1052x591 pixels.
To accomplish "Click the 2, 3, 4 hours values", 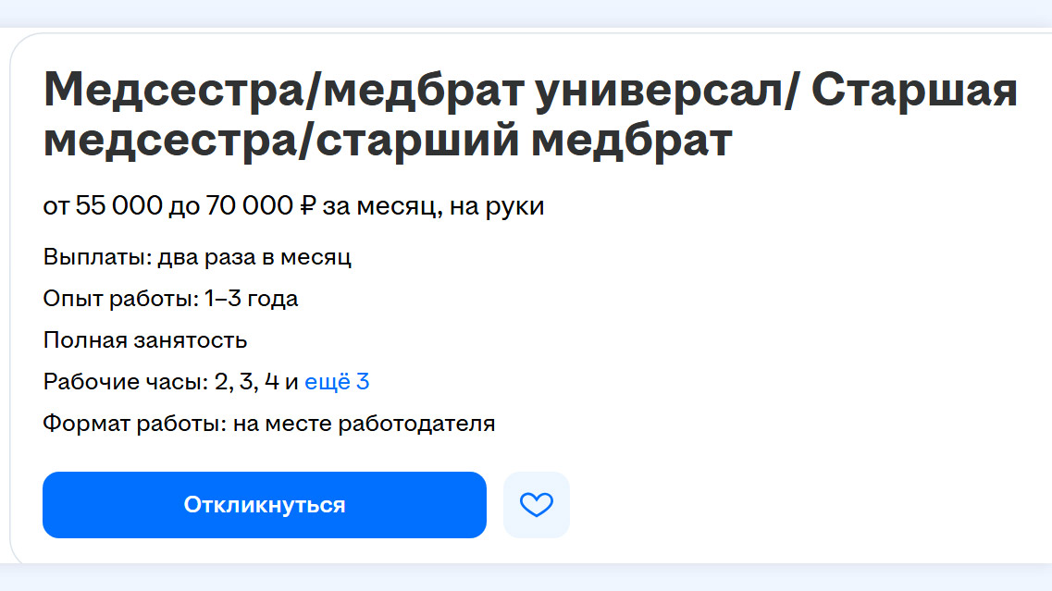I will [x=246, y=382].
